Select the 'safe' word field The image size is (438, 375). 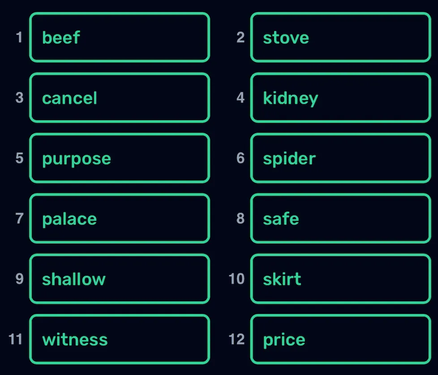point(340,218)
